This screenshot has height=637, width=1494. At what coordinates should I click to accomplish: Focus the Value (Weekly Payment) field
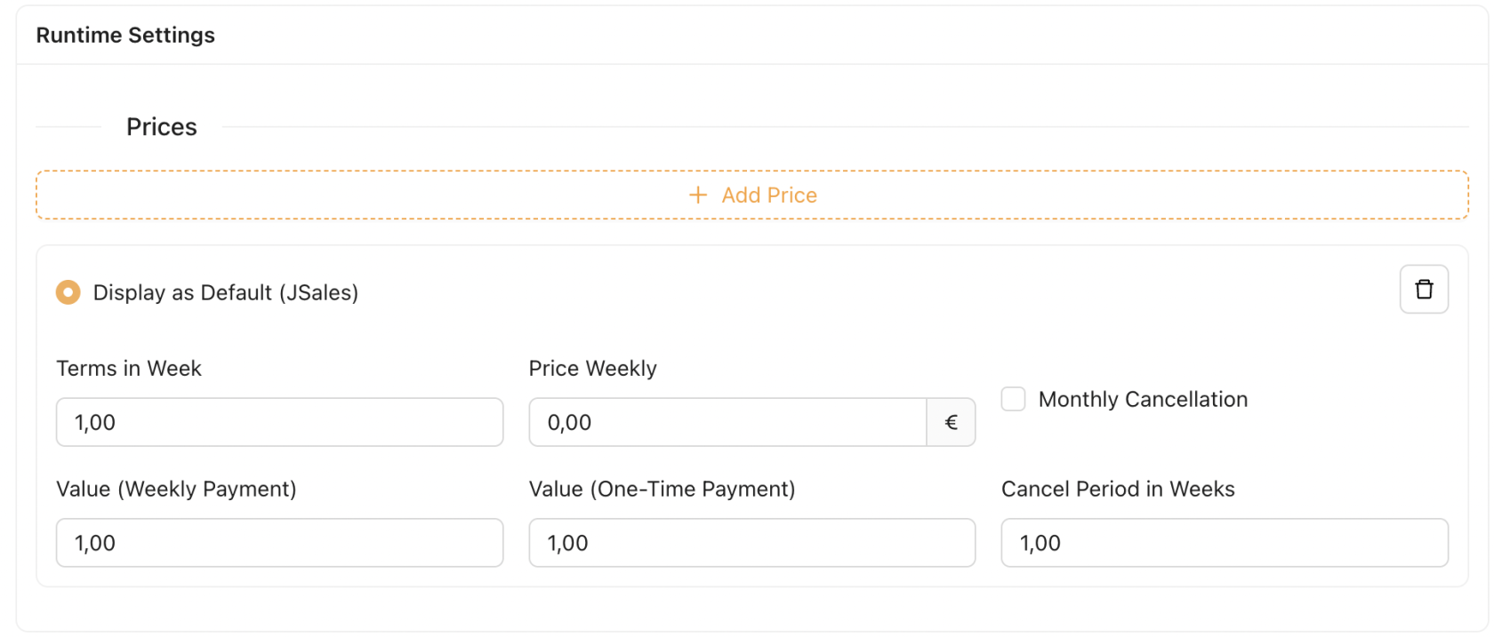click(x=279, y=544)
